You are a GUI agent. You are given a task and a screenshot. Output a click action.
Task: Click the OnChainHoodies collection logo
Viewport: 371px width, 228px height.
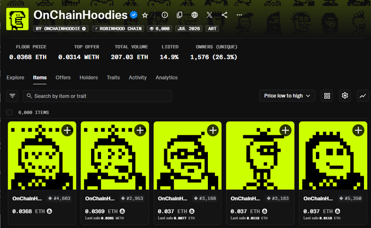point(17,19)
